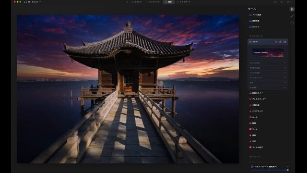This screenshot has height=173, width=307.
Task: Expand the マスク mask refinement section
Action: tap(268, 73)
